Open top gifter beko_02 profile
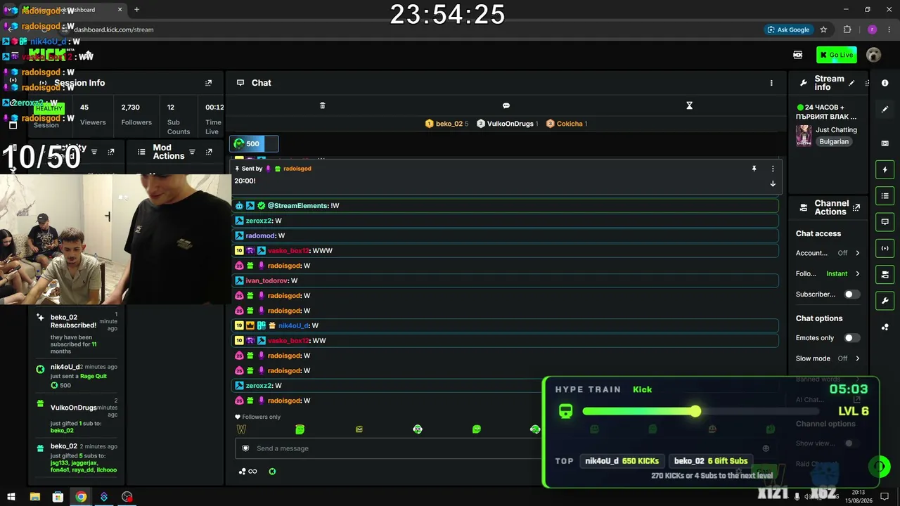 (x=447, y=124)
